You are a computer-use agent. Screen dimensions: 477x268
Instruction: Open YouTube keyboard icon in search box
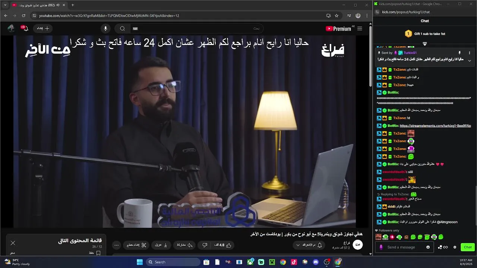click(135, 29)
